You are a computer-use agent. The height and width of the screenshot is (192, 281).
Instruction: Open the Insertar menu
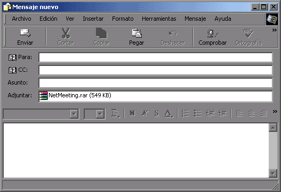tap(93, 19)
